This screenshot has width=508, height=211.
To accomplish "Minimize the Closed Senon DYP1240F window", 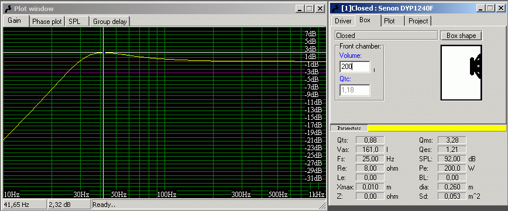I will pyautogui.click(x=481, y=8).
